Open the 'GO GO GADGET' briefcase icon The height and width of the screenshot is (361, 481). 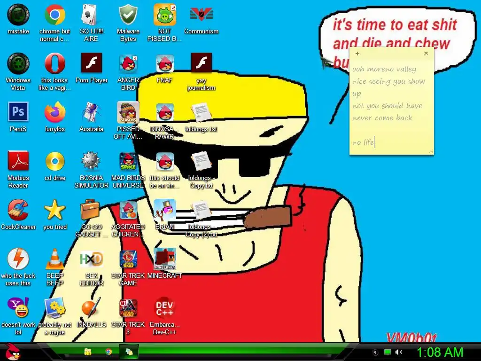[x=91, y=210]
